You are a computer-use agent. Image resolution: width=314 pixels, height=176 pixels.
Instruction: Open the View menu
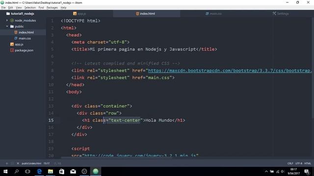click(19, 8)
